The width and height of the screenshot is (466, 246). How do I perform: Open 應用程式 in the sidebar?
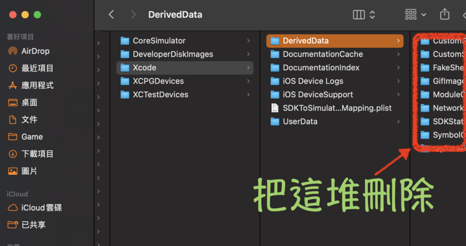[x=37, y=85]
